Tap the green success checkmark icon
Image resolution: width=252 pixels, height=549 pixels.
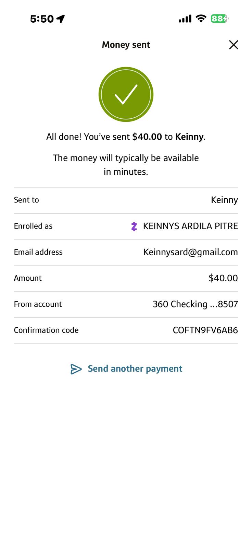click(126, 94)
